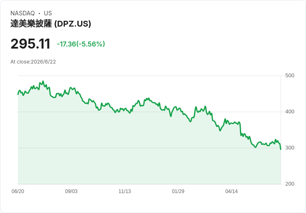The width and height of the screenshot is (306, 213).
Task: Click the 04/14 date axis label
Action: 232,191
